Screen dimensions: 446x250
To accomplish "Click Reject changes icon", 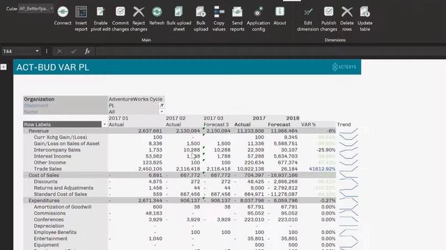I will [139, 12].
